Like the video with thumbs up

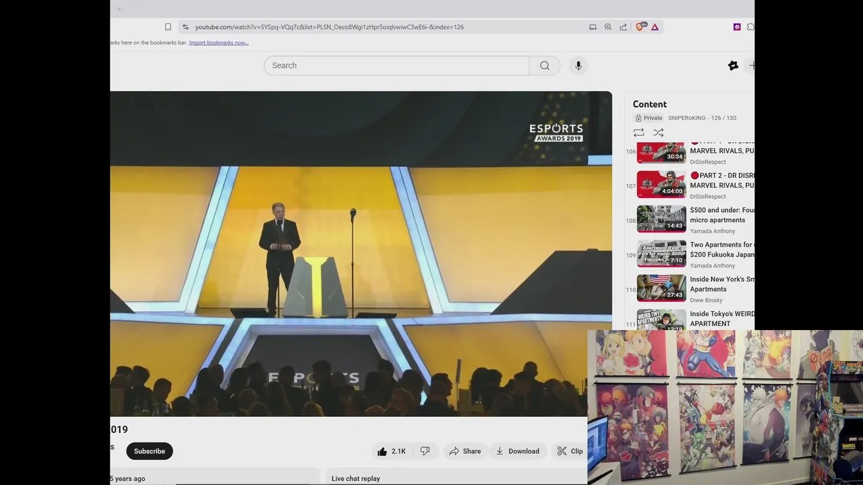pos(392,451)
